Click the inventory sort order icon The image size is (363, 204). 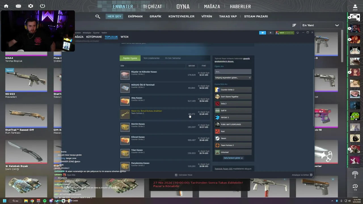[294, 25]
